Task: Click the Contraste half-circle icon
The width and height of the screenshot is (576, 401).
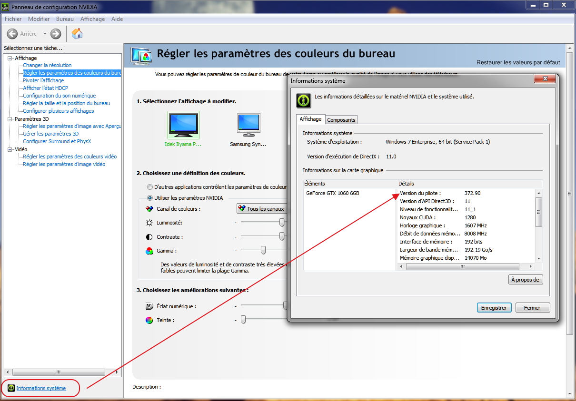Action: tap(149, 237)
